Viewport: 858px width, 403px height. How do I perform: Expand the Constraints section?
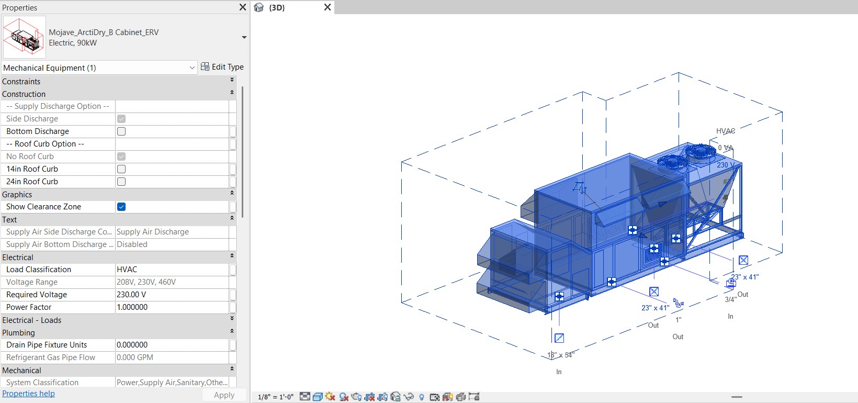(232, 80)
